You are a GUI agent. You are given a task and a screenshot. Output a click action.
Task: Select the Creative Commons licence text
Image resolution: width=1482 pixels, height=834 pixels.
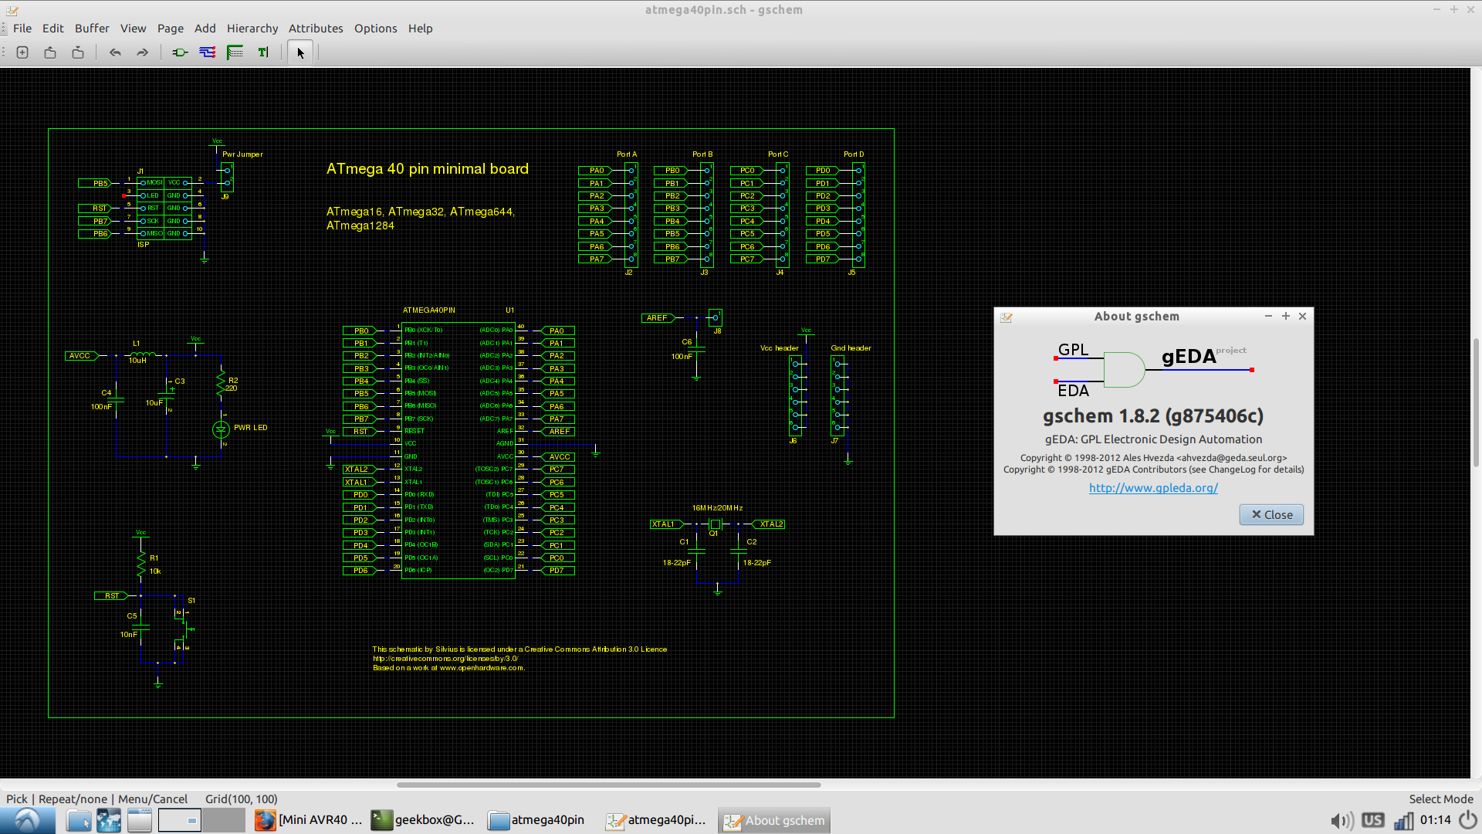(519, 659)
